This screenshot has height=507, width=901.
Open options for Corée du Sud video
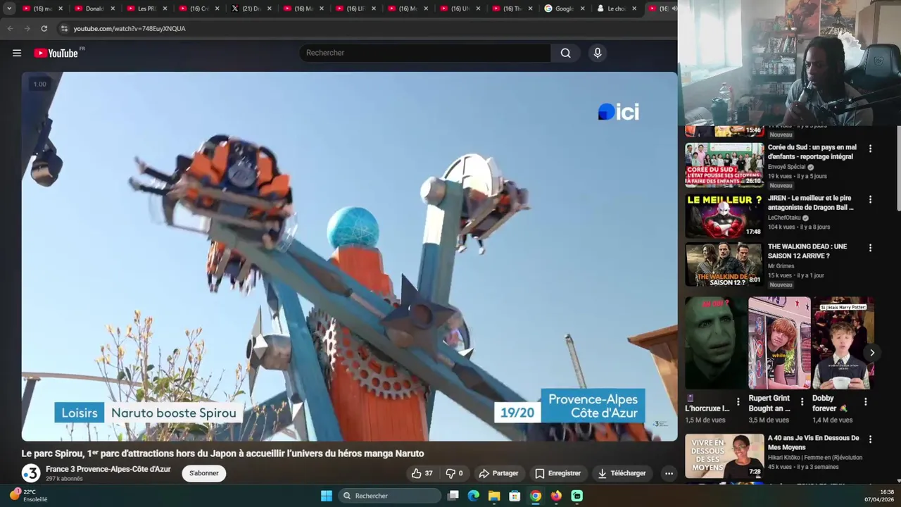[x=870, y=149]
